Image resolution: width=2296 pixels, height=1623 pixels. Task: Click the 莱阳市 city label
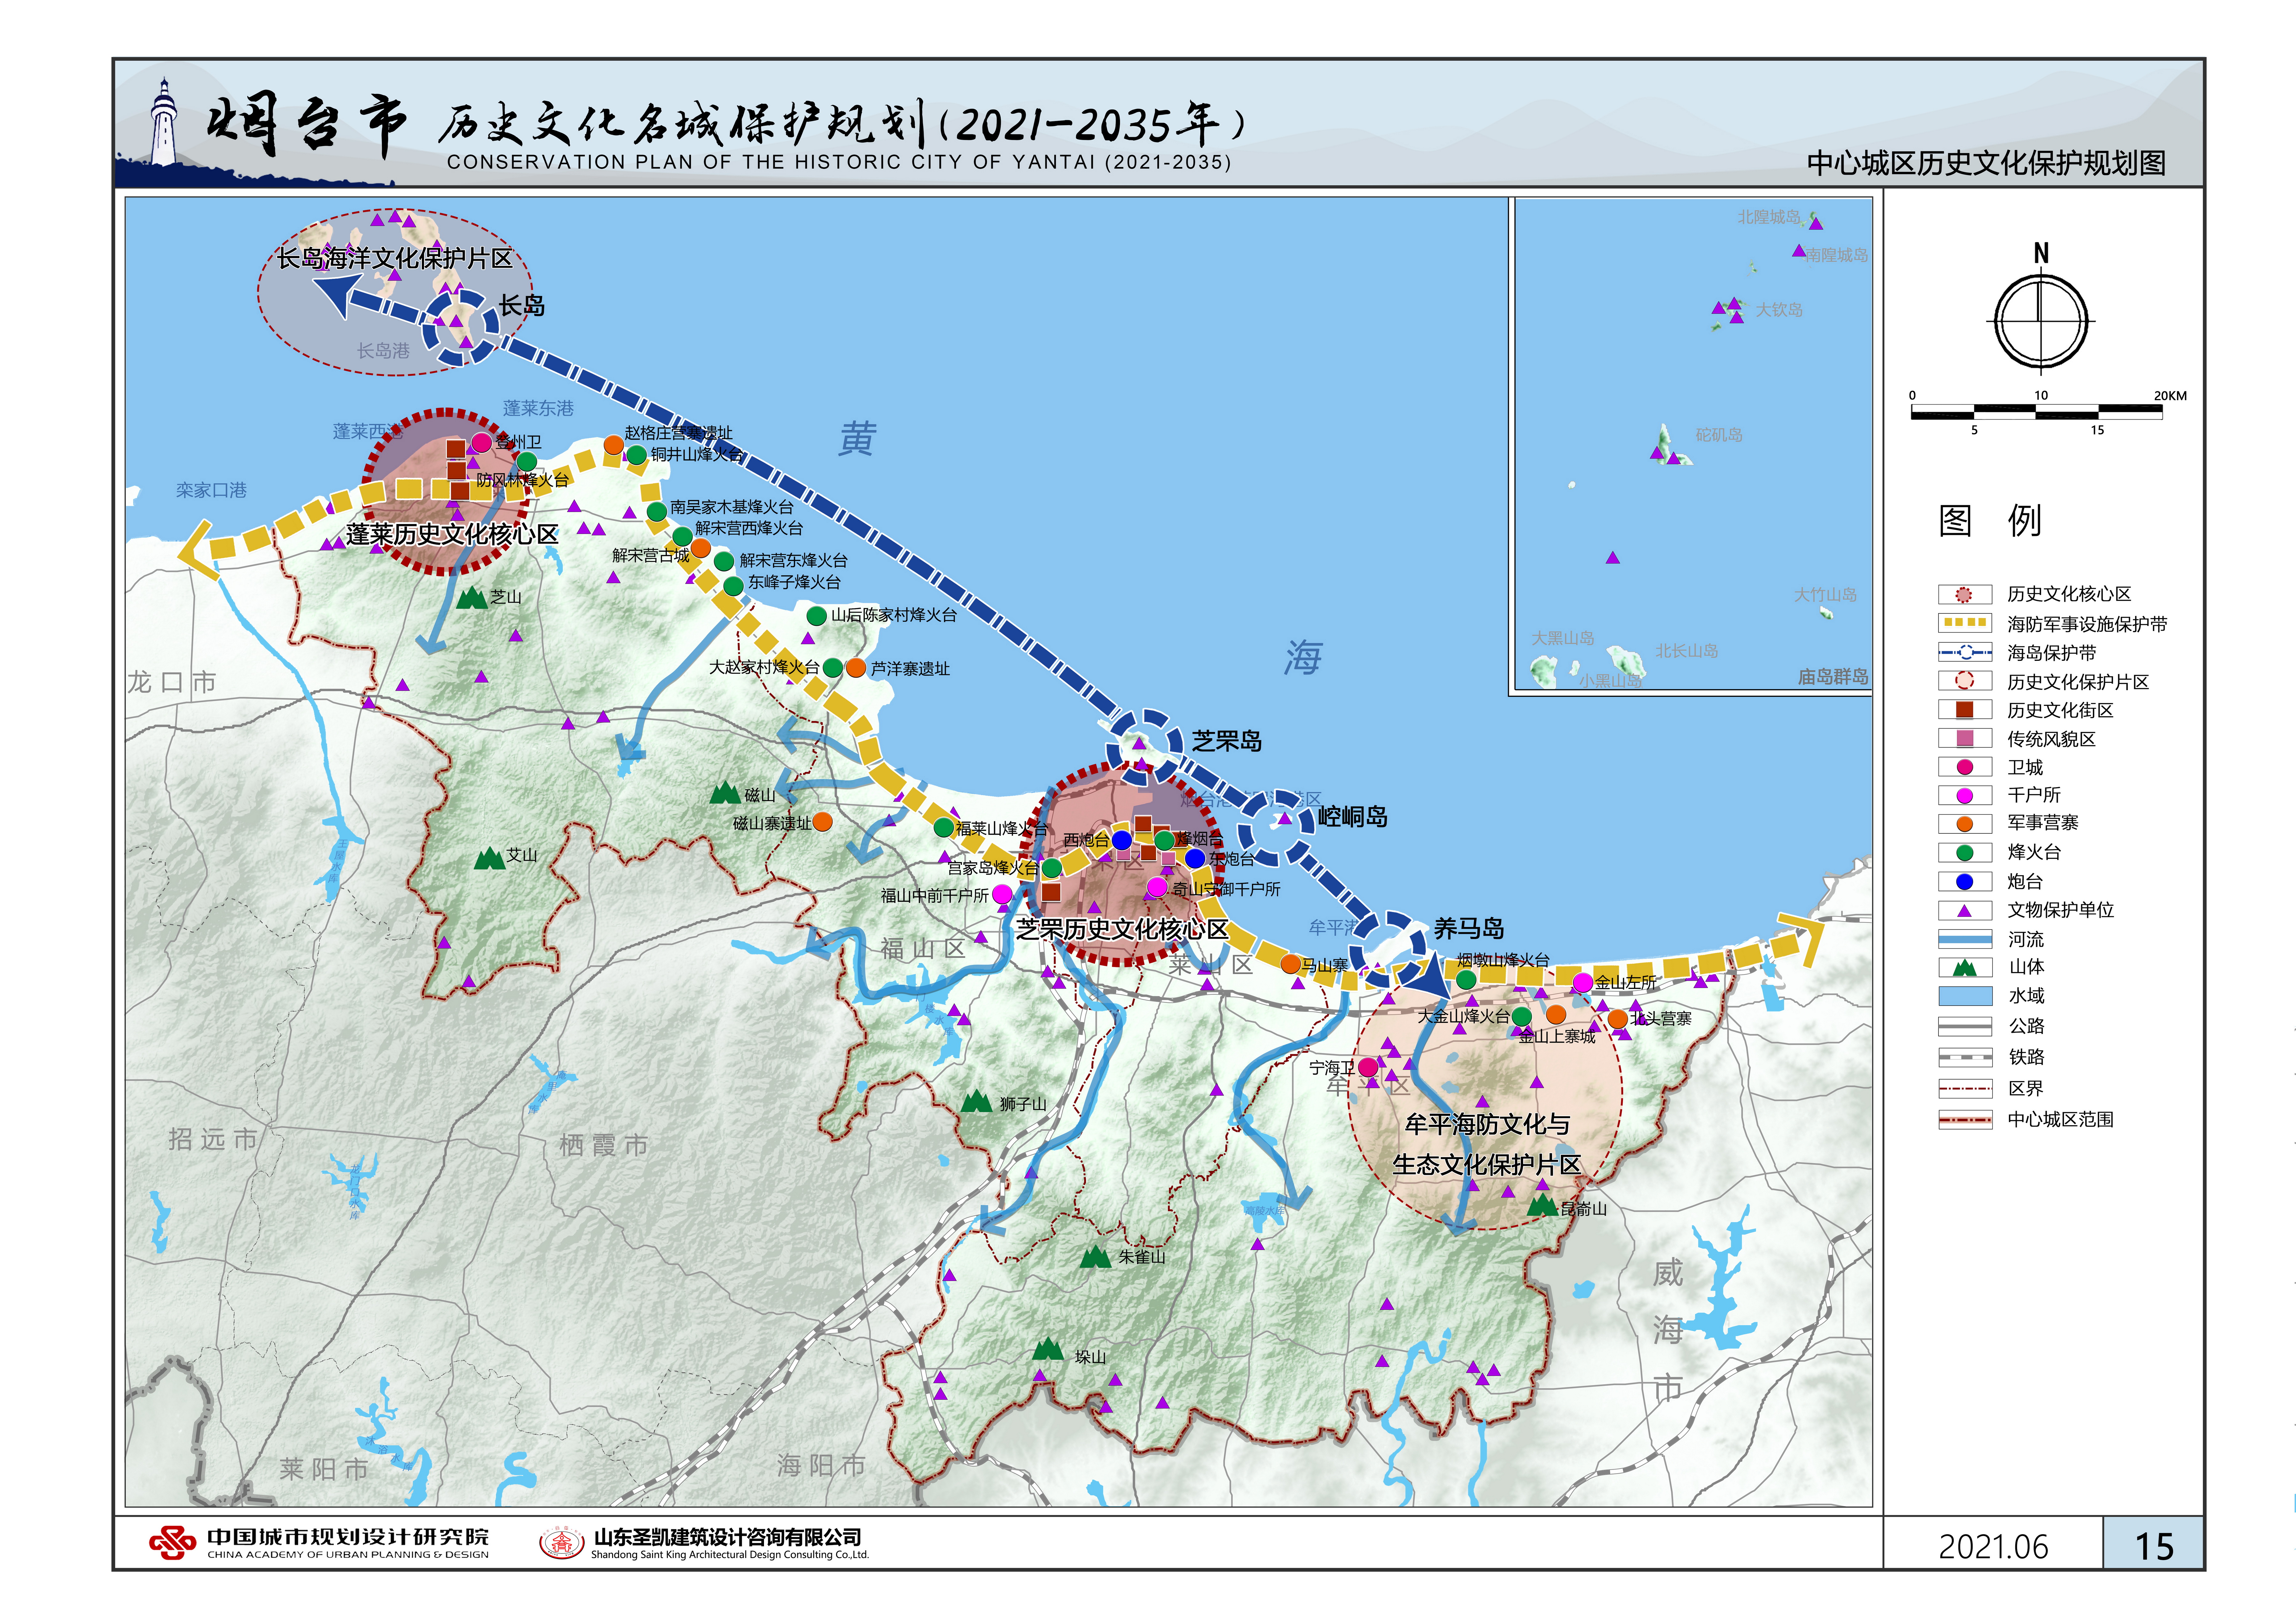[x=324, y=1469]
